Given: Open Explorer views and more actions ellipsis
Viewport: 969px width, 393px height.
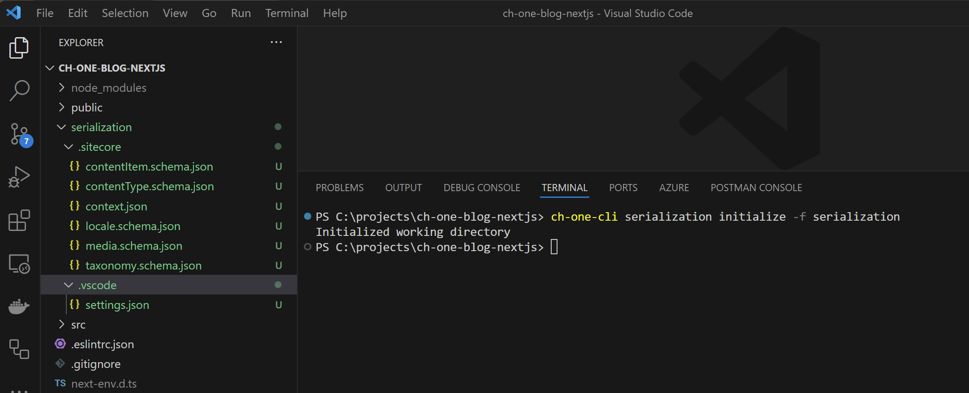Looking at the screenshot, I should (x=276, y=42).
